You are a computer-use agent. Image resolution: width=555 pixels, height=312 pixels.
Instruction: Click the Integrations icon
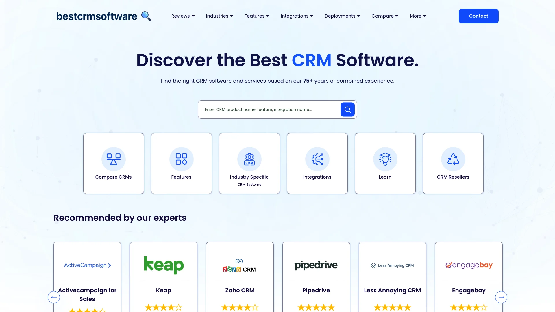pos(317,159)
